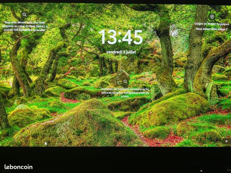Image resolution: width=231 pixels, height=173 pixels.
Task: Click the location pin icon
Action: click(x=212, y=17)
